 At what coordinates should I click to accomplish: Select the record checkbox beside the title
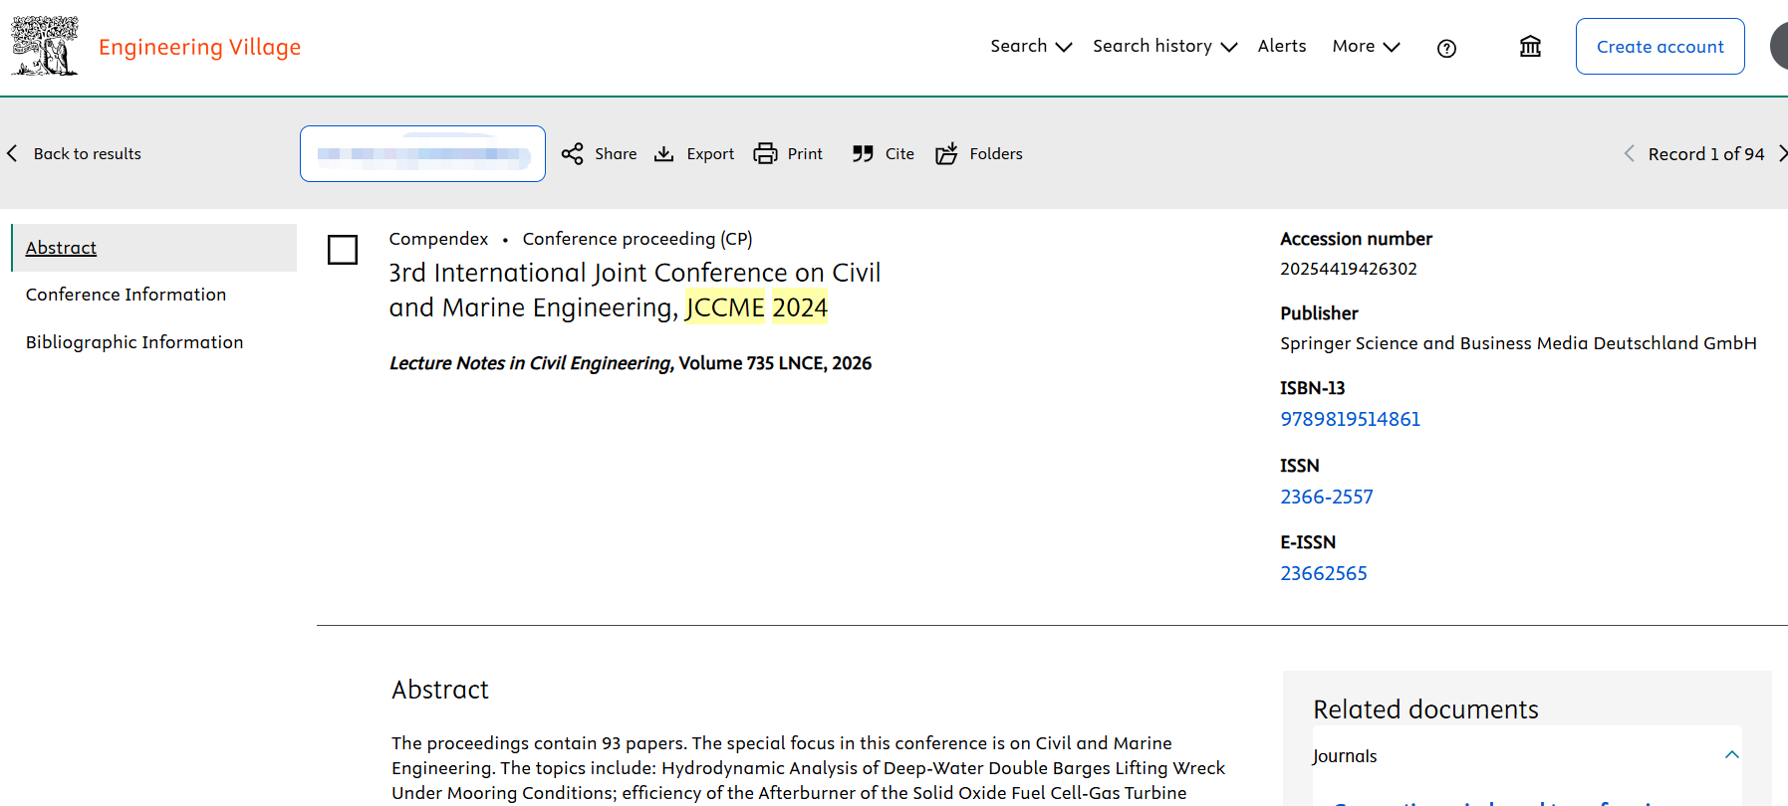(x=343, y=250)
